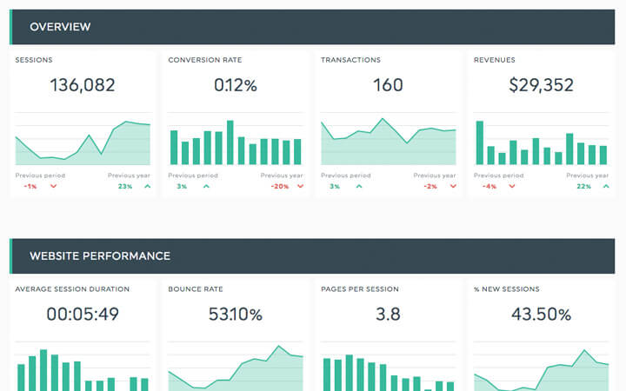Click the PAGES PER SESSION title
626x391 pixels.
[360, 289]
